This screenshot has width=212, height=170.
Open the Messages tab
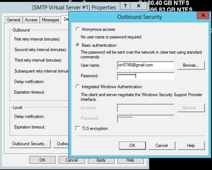(x=50, y=20)
